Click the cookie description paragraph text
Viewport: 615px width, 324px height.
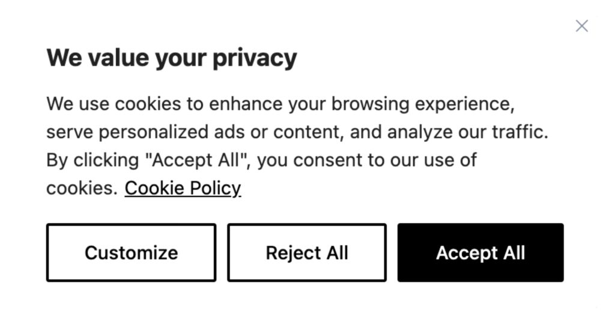coord(297,146)
